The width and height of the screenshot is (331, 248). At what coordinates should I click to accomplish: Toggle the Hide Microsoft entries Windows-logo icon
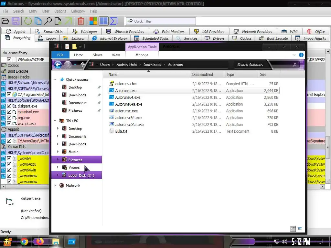(93, 21)
